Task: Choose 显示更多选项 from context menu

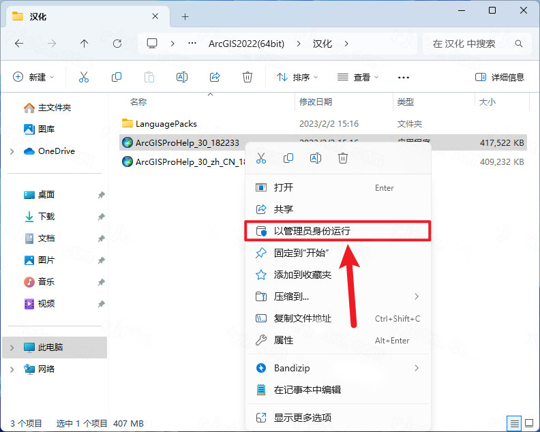Action: coord(337,418)
